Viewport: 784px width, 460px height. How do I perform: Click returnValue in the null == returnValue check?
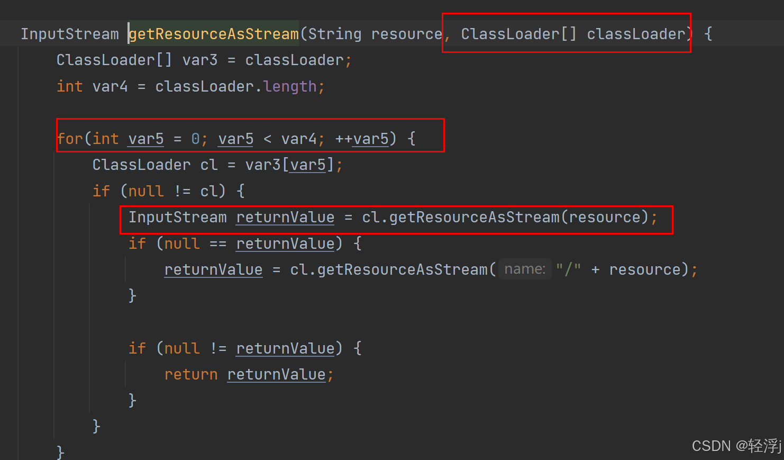click(x=285, y=243)
